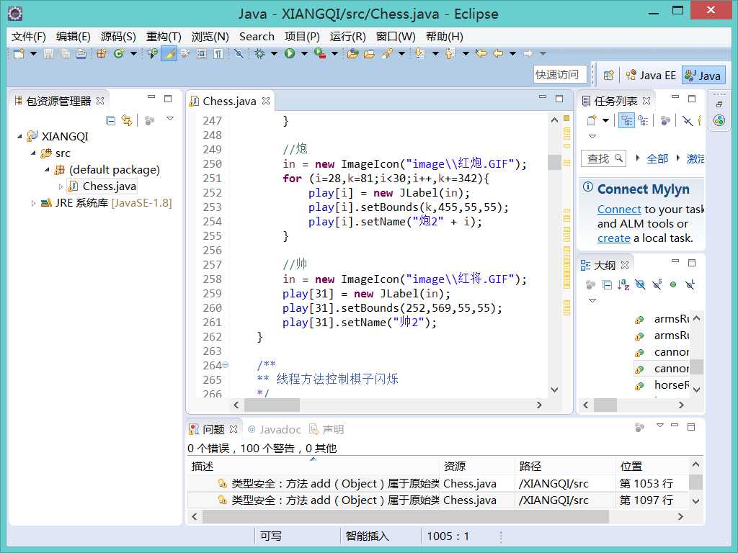
Task: Click Collapse All icon in Outline panel
Action: tap(608, 284)
